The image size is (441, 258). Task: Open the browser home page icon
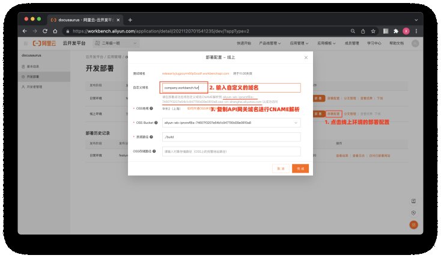[55, 31]
